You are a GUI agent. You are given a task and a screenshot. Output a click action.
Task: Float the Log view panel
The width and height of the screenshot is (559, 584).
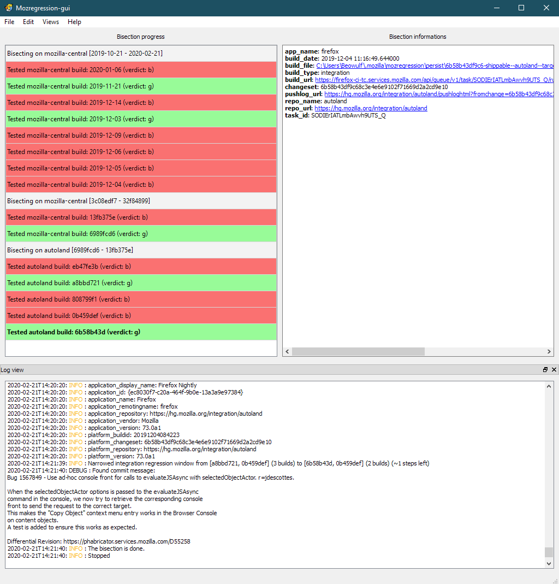(x=545, y=370)
